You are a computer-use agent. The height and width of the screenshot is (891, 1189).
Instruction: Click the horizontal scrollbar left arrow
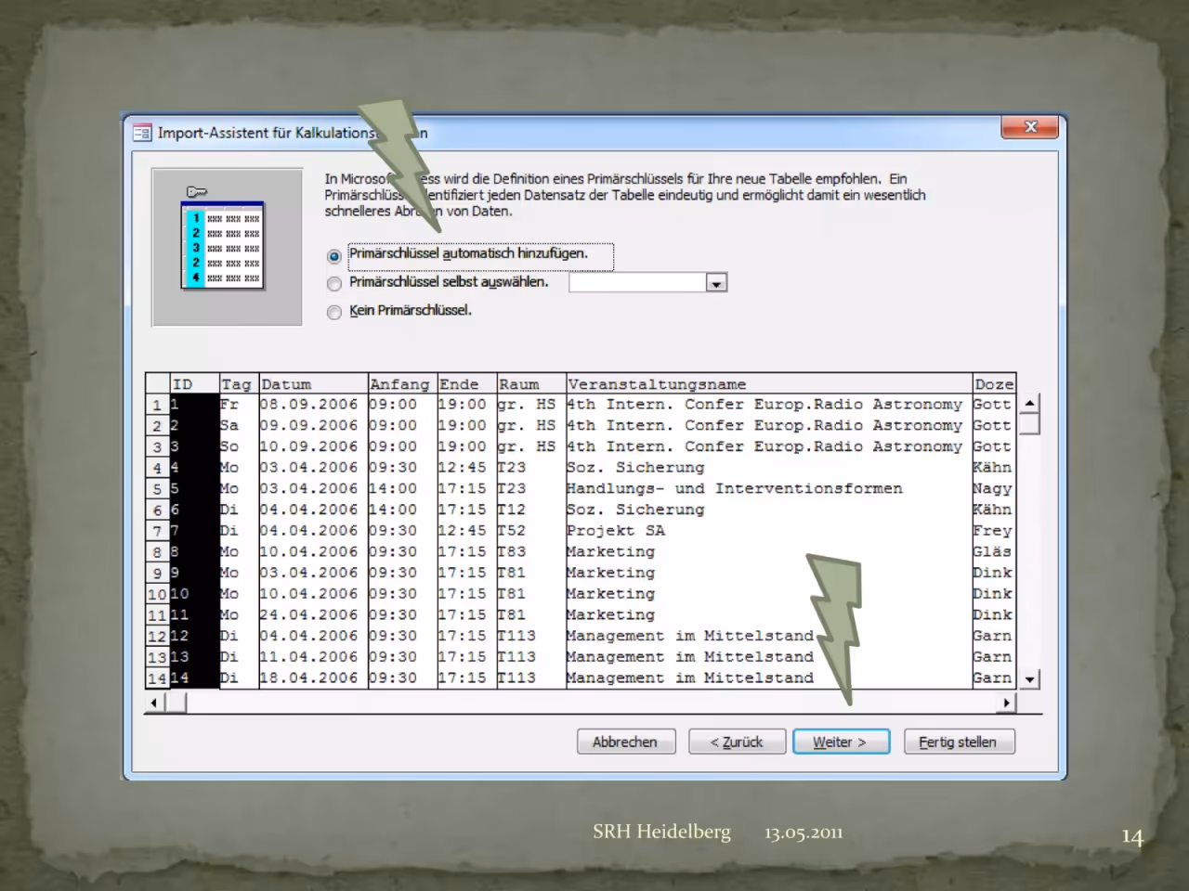[x=154, y=704]
